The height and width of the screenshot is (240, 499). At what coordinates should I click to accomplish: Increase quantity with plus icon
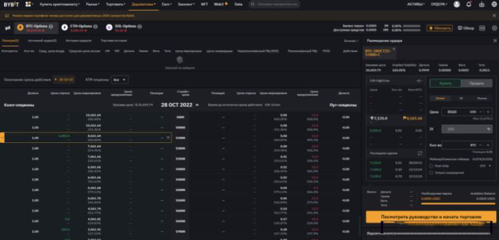pyautogui.click(x=488, y=145)
